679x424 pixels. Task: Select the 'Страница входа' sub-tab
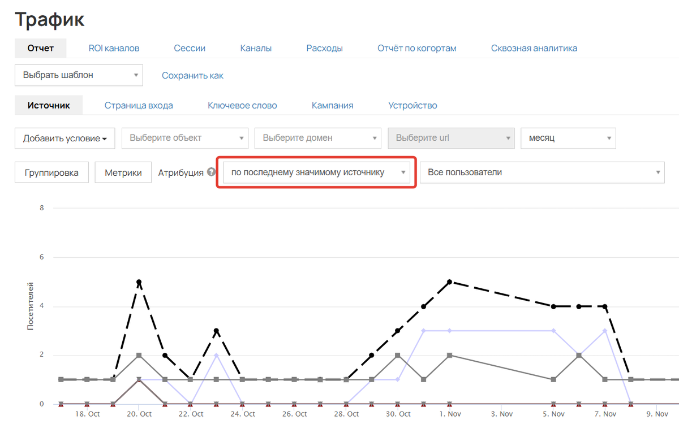[139, 105]
